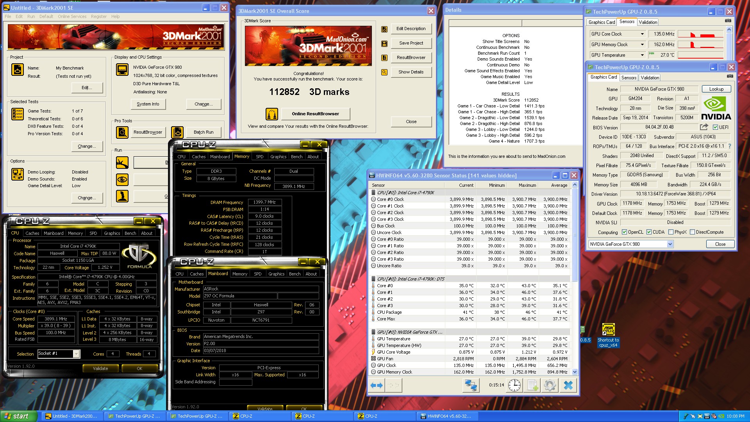This screenshot has height=422, width=750.
Task: Click the Batch Run icon in Pro Tools
Action: point(177,132)
